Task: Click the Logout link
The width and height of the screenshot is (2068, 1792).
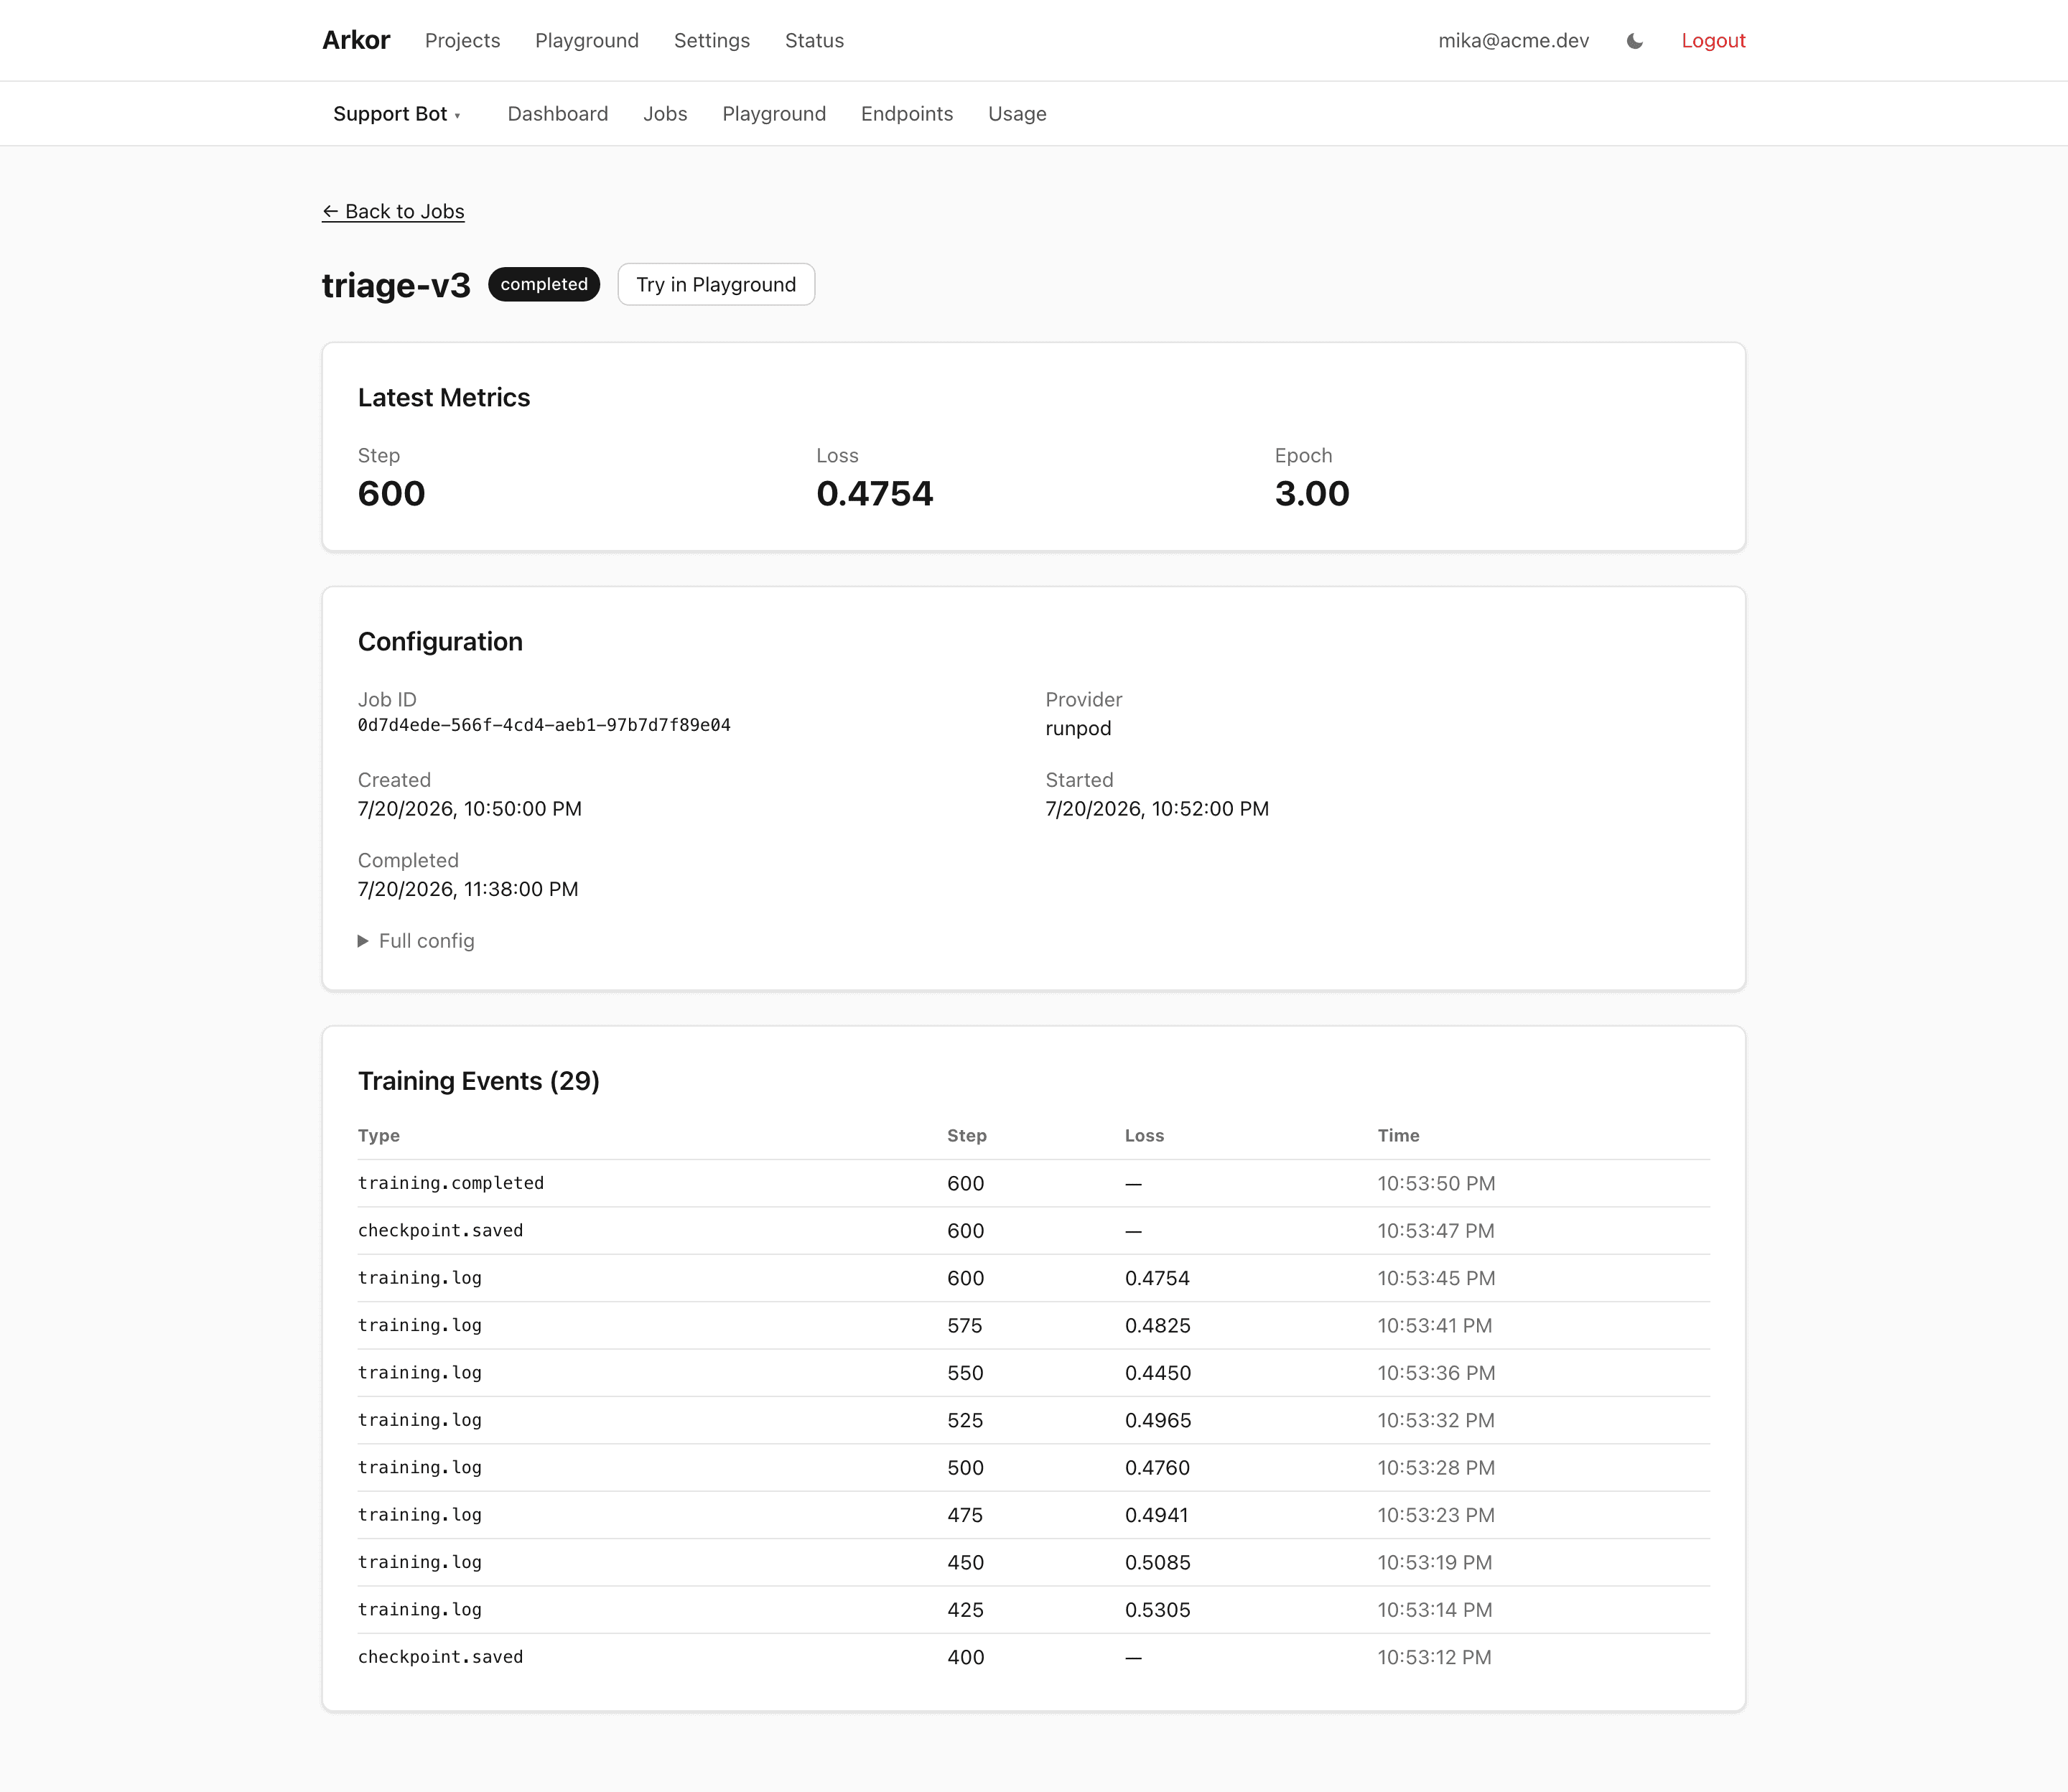Action: pyautogui.click(x=1713, y=41)
